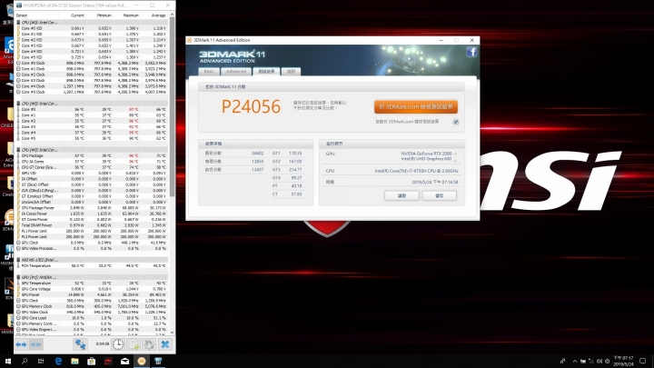Click the expand columns arrows icon in HWiNFO

21,344
